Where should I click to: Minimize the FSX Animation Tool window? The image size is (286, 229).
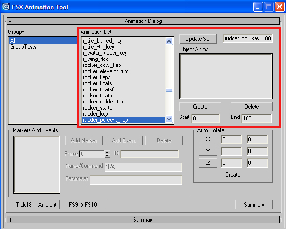(x=258, y=7)
